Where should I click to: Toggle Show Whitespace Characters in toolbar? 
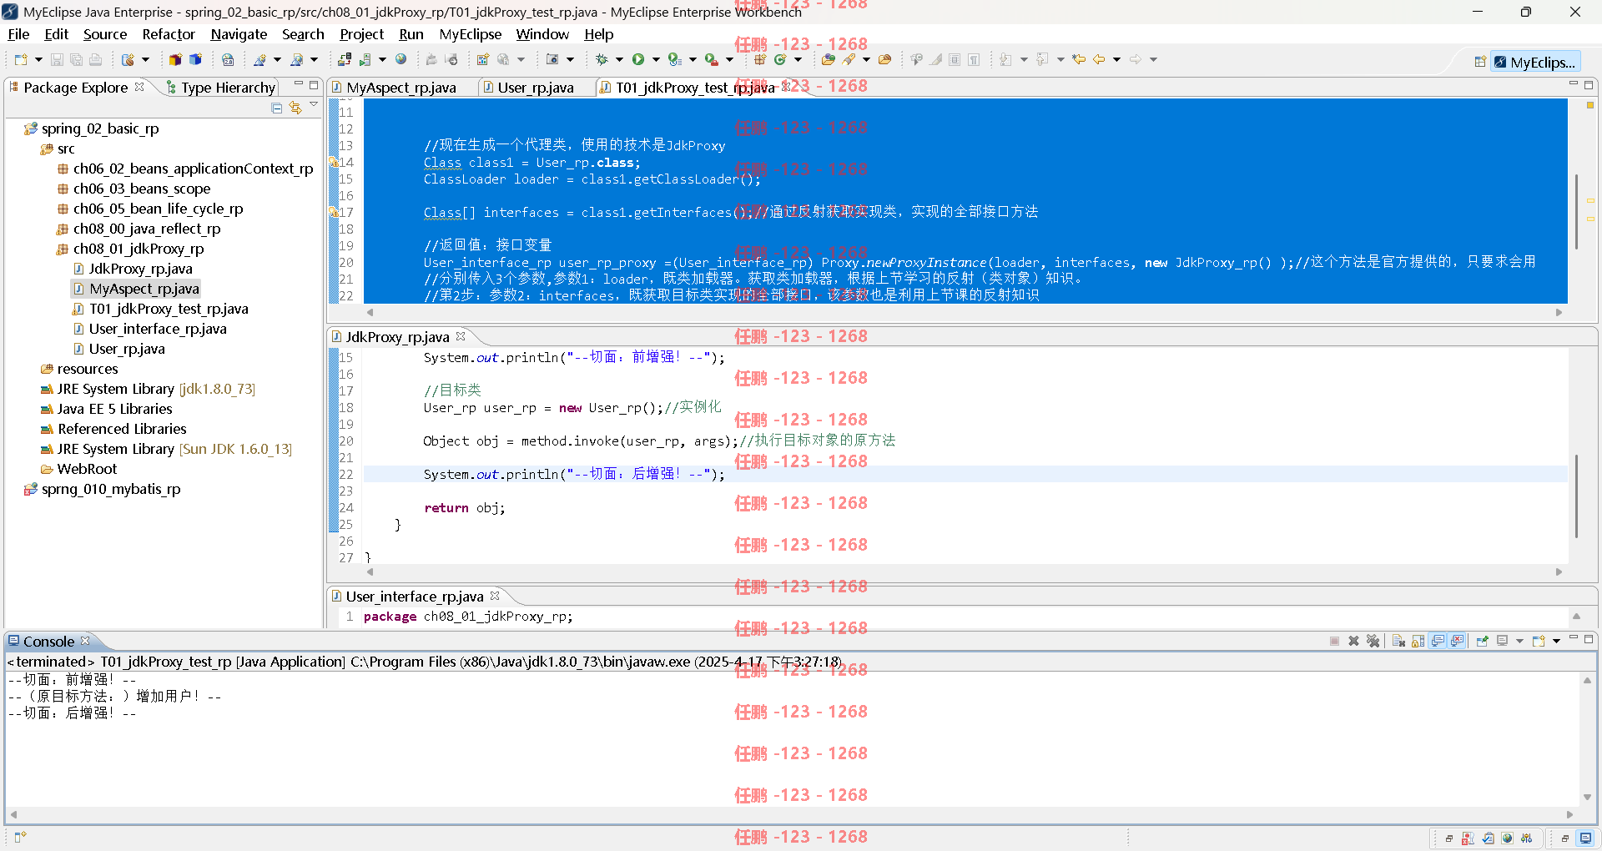click(x=974, y=59)
